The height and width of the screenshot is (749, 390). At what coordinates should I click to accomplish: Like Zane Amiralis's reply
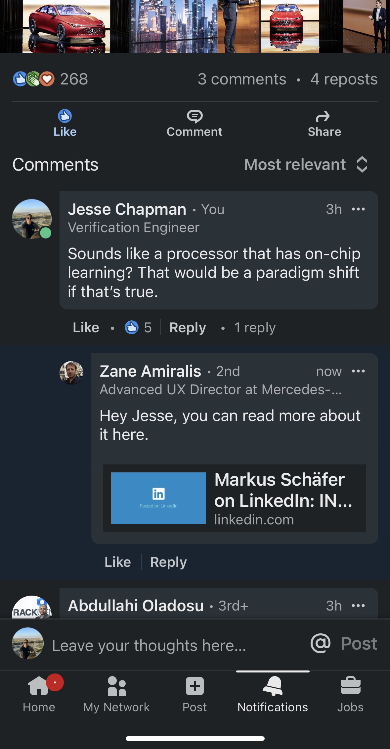(x=118, y=562)
